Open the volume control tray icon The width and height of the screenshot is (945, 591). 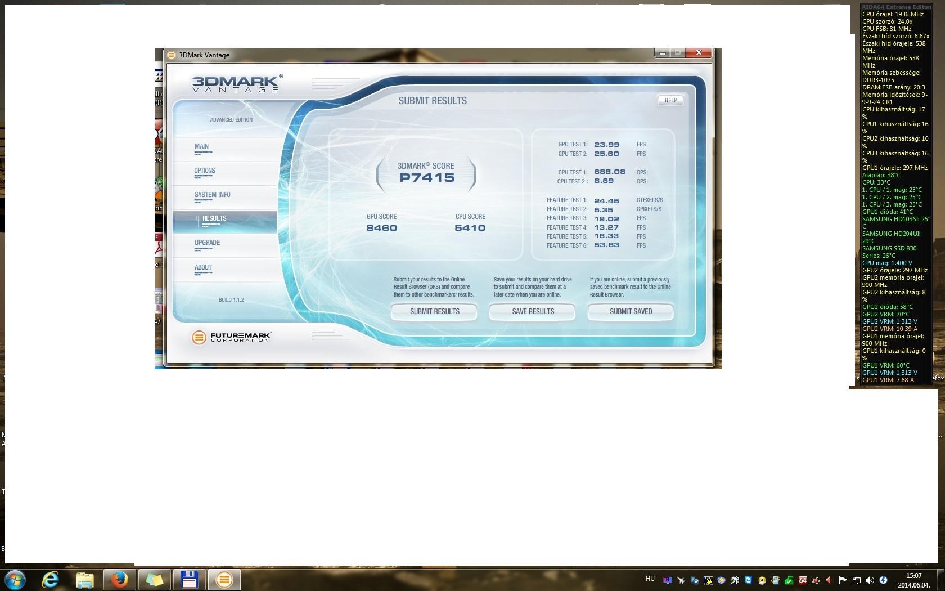coord(870,580)
